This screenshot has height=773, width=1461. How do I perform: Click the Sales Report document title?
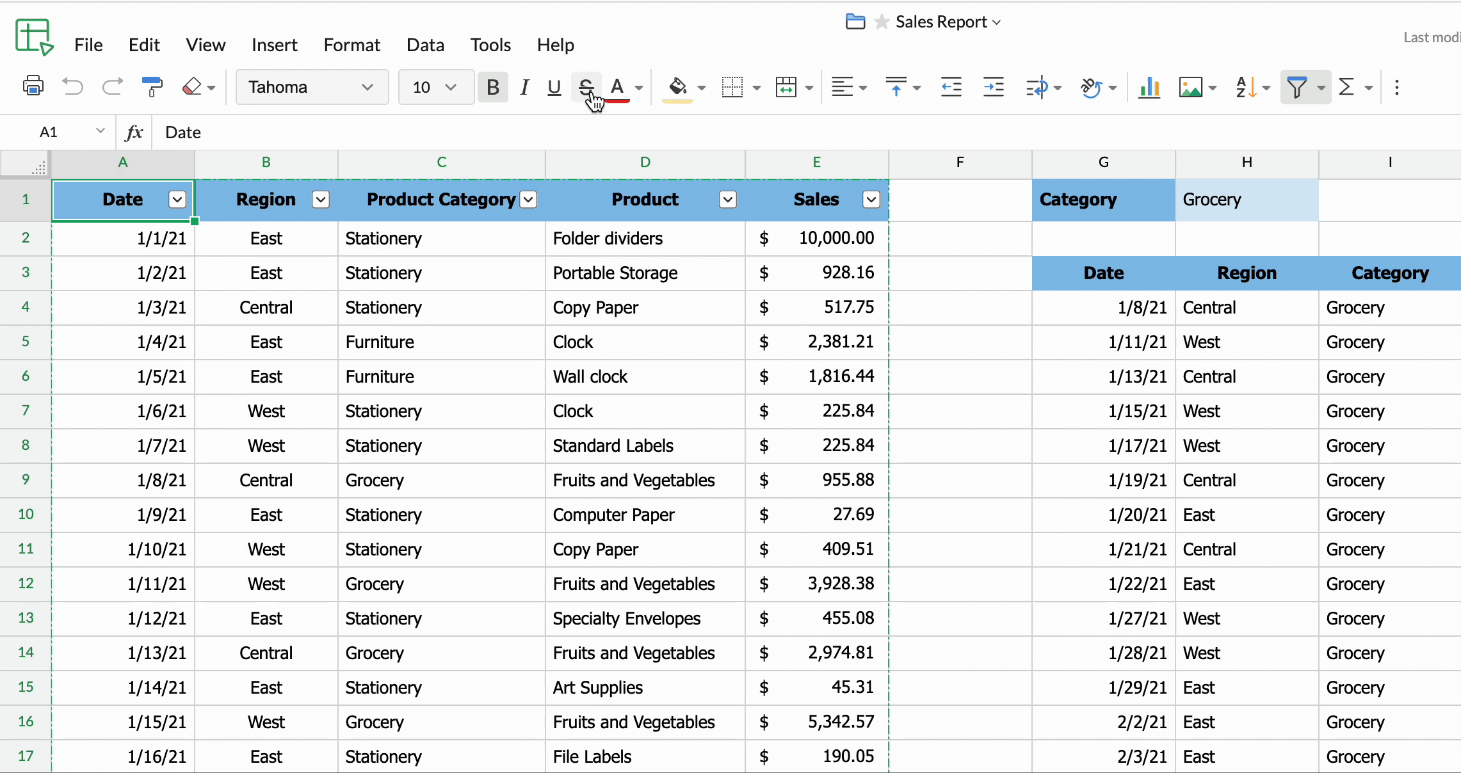(940, 22)
